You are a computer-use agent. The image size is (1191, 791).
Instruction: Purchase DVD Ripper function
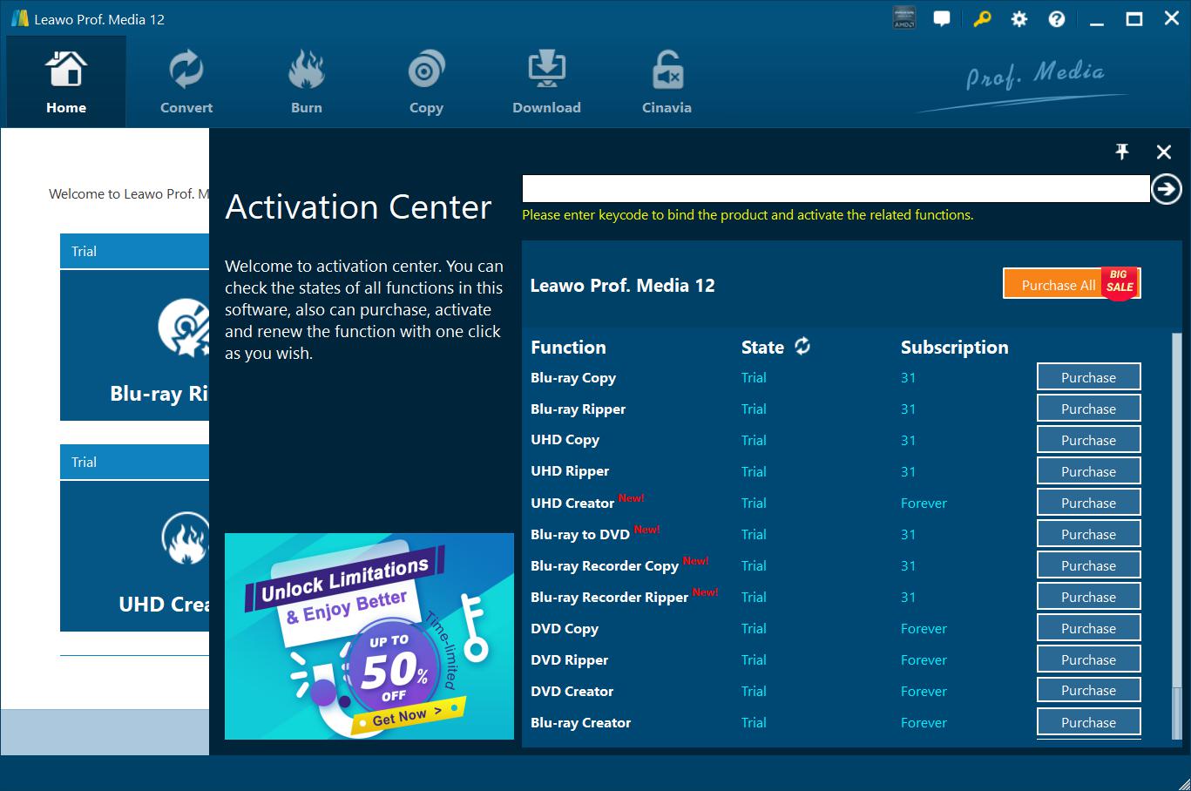coord(1088,659)
